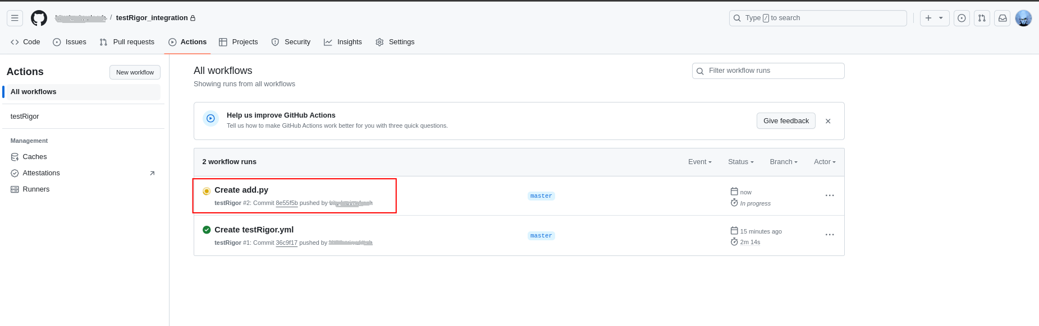Expand the Status filter dropdown
The image size is (1039, 326).
pyautogui.click(x=740, y=162)
